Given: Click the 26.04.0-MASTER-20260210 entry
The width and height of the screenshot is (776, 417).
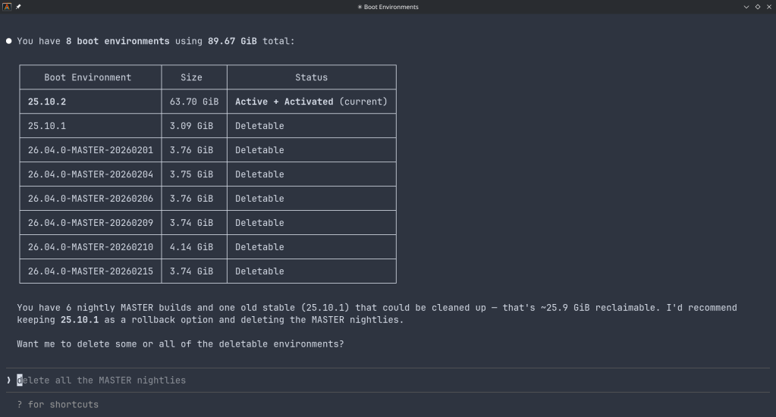Looking at the screenshot, I should point(90,247).
